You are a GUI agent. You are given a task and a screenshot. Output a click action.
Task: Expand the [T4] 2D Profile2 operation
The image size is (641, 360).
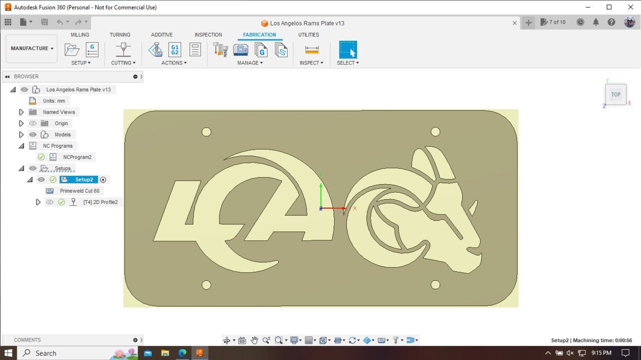tap(38, 202)
